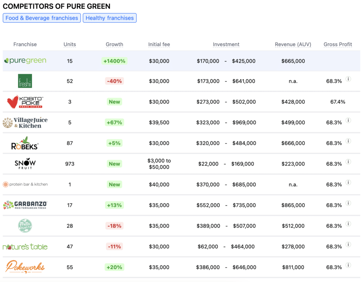Open the Nature's Table logo
363x282 pixels.
[25, 246]
